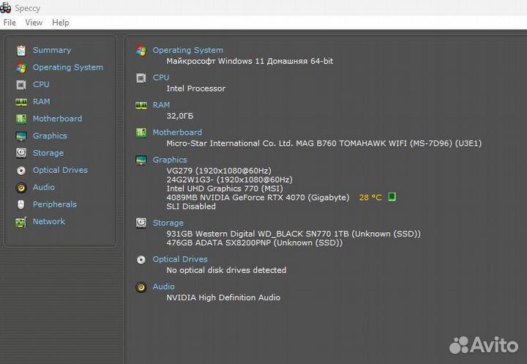Select Summary in the sidebar

pos(52,50)
